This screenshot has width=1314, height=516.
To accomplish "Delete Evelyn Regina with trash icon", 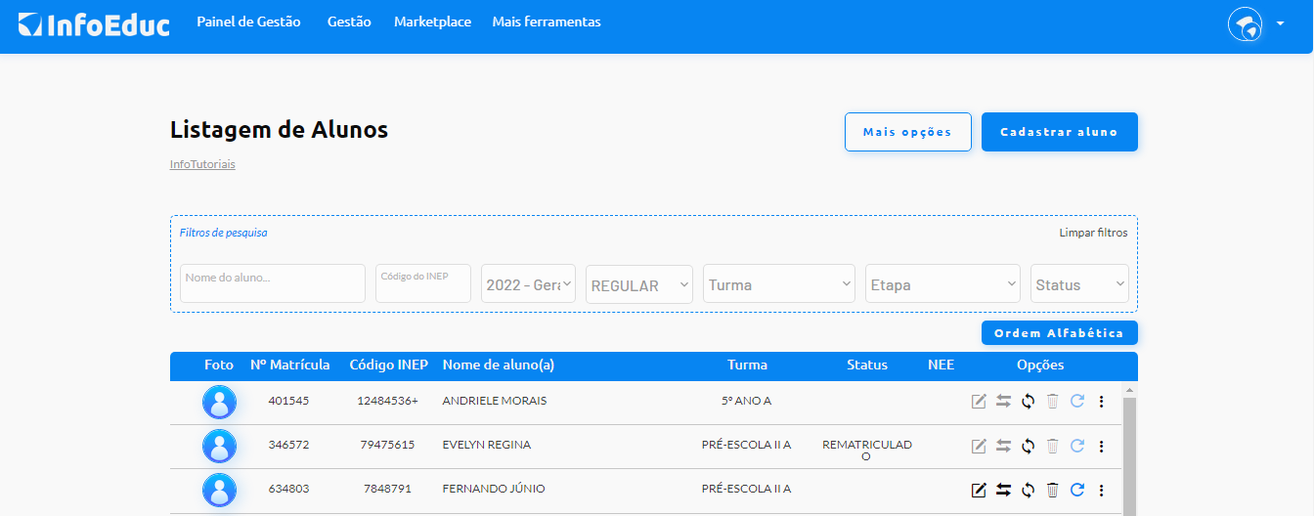I will coord(1053,446).
